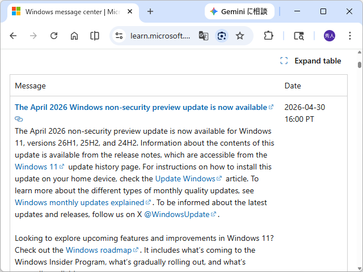This screenshot has width=363, height=272.
Task: Reload the current page
Action: coord(54,36)
